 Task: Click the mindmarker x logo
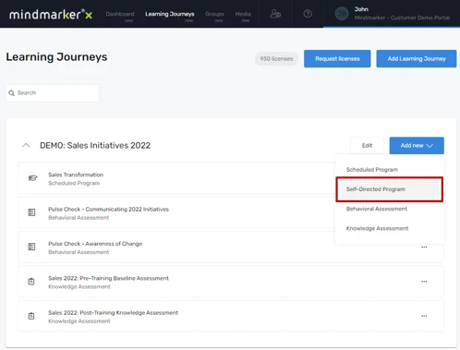pyautogui.click(x=51, y=14)
